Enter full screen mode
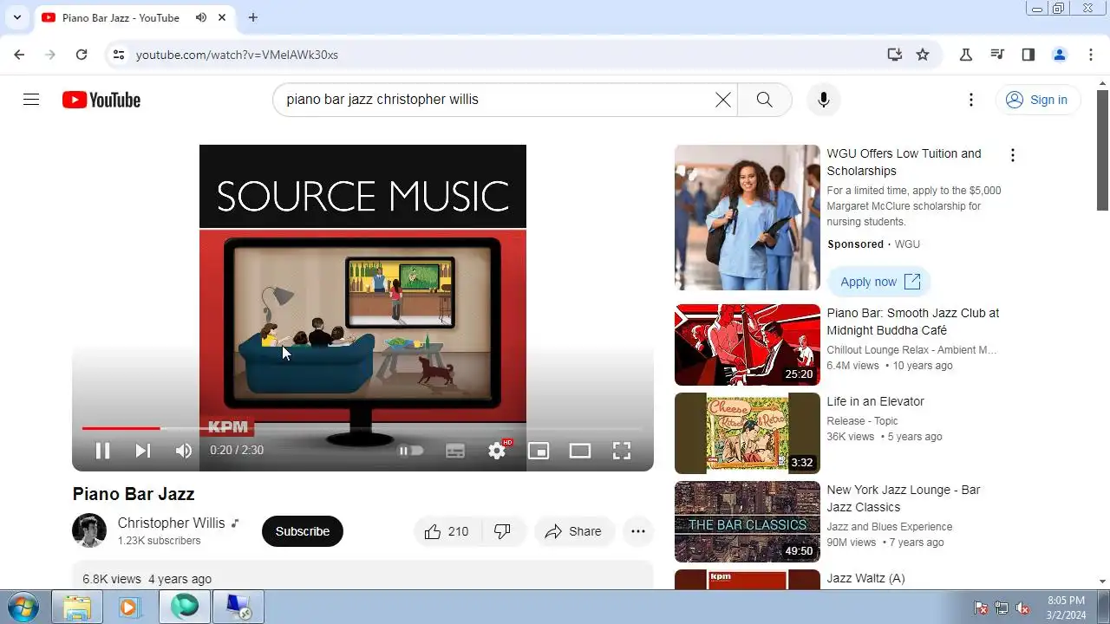This screenshot has height=624, width=1110. 622,451
